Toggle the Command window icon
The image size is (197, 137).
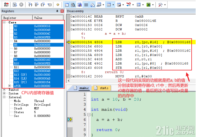(x=66, y=5)
